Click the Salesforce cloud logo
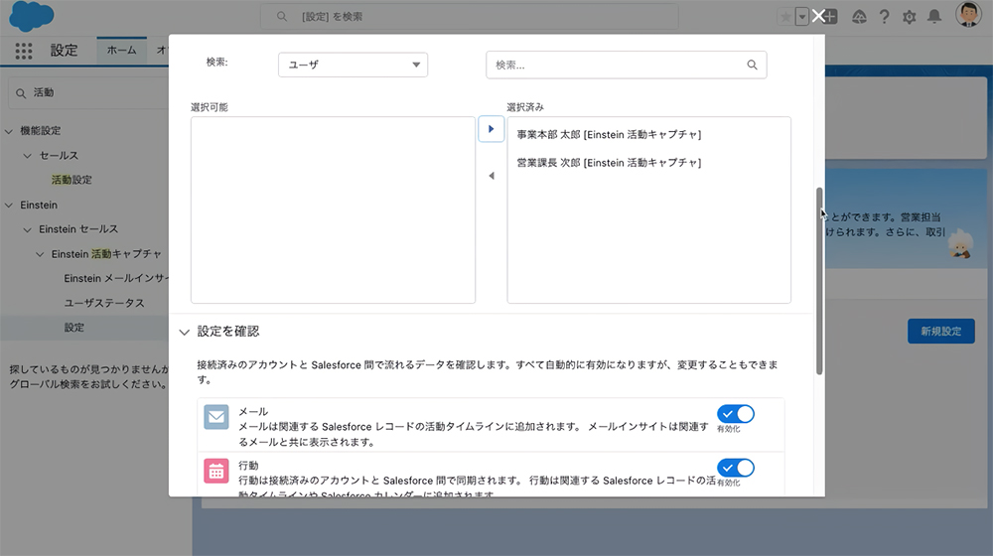Screen dimensions: 993x556 point(33,17)
